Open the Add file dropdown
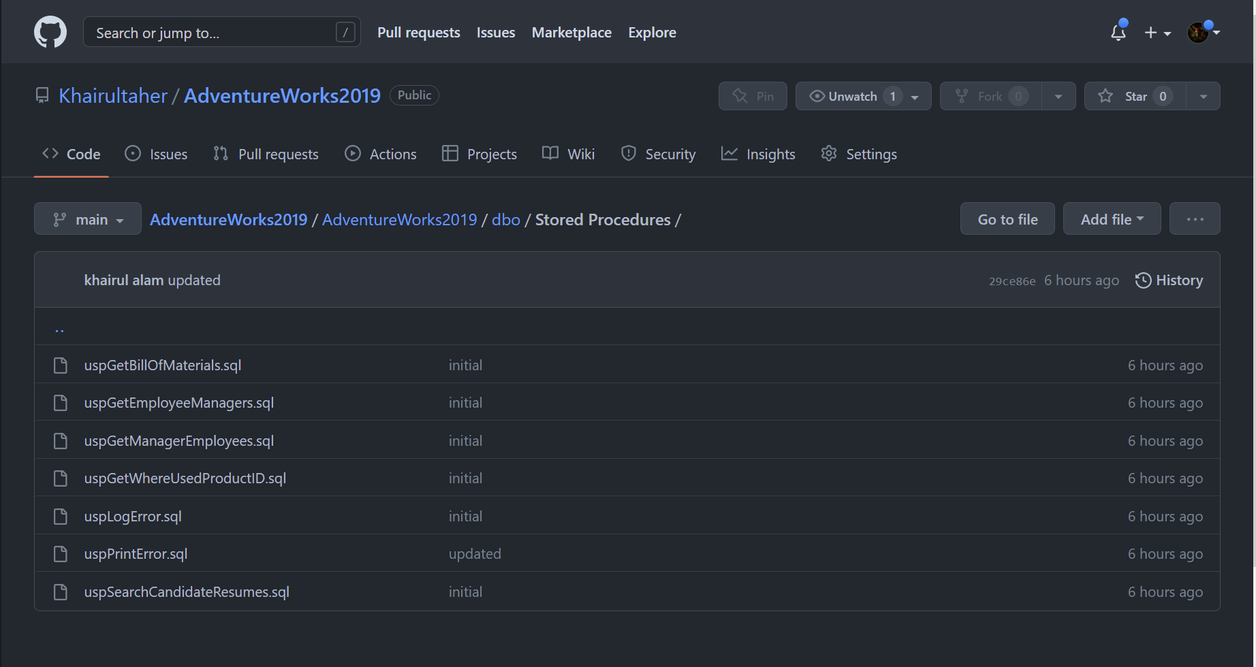 pos(1112,218)
